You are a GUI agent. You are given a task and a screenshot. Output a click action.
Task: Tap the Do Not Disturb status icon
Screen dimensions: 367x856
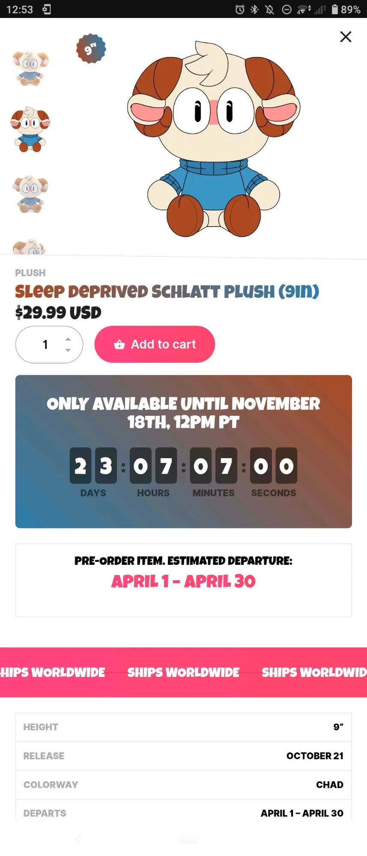coord(286,9)
